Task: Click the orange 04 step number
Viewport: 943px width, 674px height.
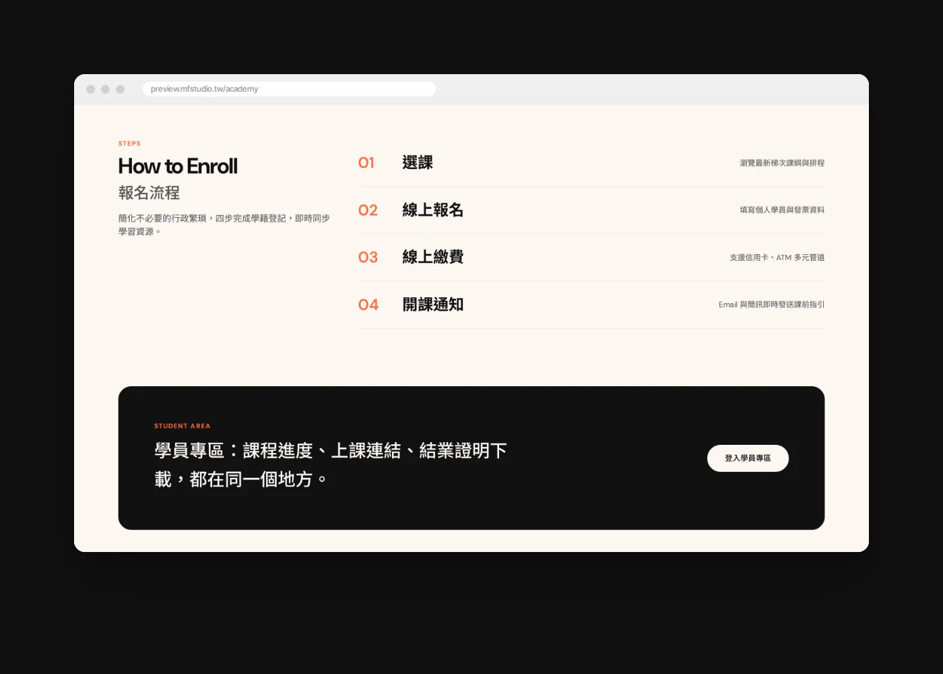Action: (x=368, y=305)
